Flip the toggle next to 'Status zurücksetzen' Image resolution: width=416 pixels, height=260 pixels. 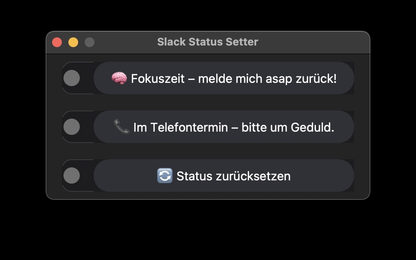click(72, 175)
